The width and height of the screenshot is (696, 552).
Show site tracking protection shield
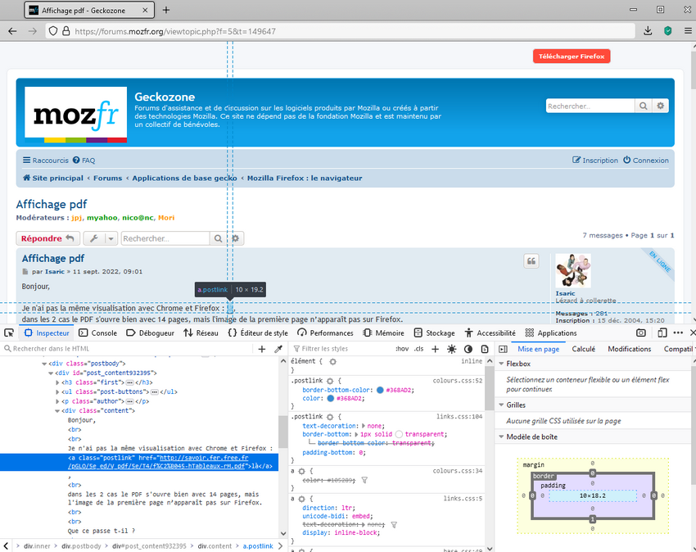(53, 31)
